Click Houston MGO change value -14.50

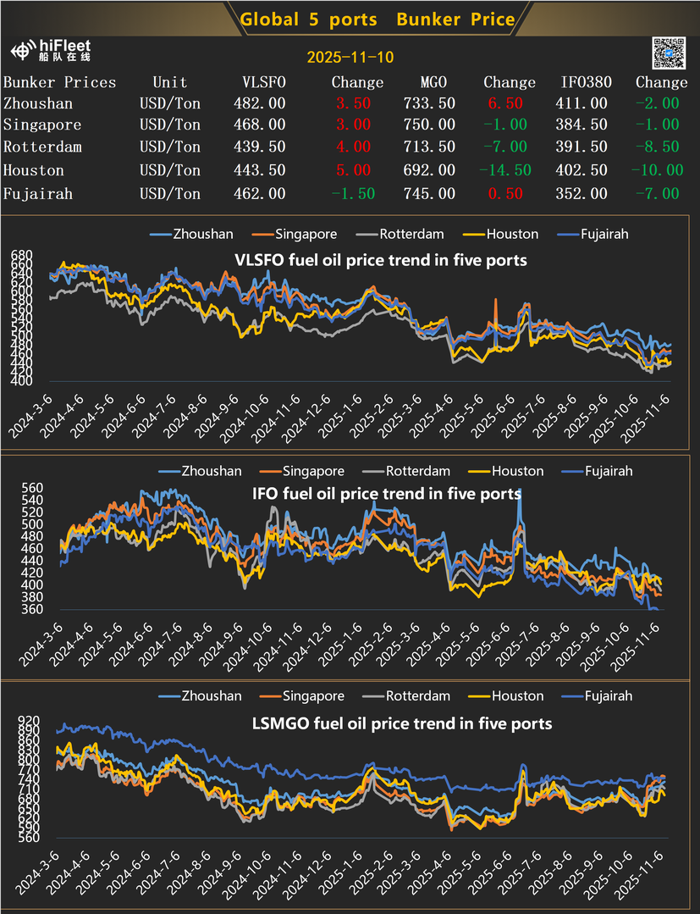pyautogui.click(x=504, y=170)
